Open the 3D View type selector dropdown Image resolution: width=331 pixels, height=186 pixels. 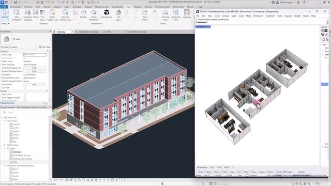(x=50, y=39)
